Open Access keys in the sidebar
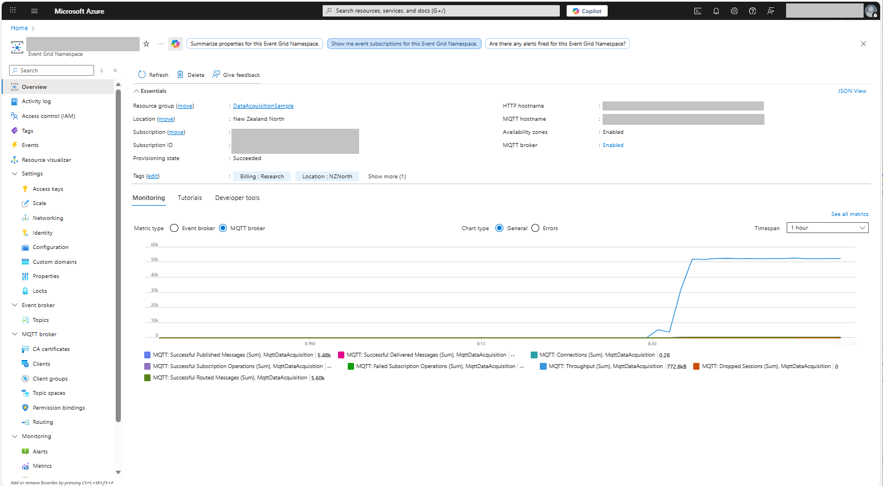Viewport: 883px width, 486px height. (x=48, y=189)
